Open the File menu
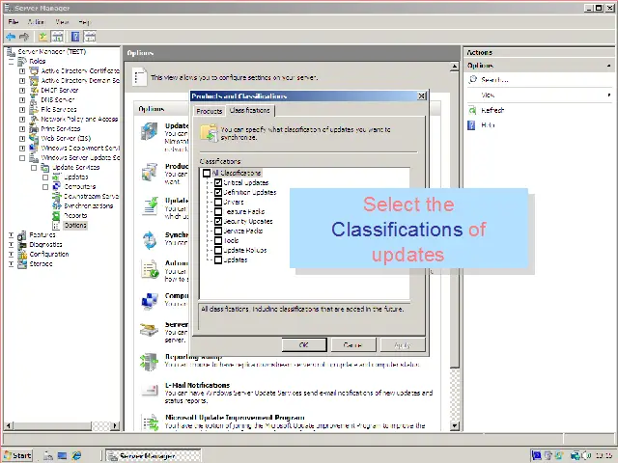 [13, 21]
